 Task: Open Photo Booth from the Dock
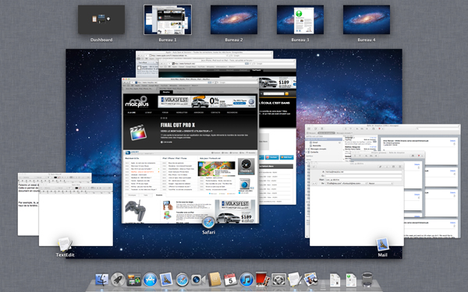(263, 280)
